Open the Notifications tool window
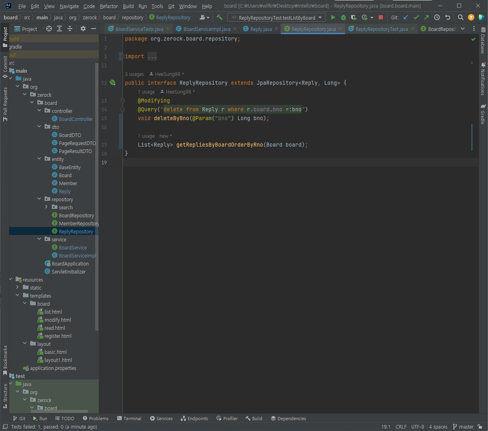The width and height of the screenshot is (488, 431). point(483,79)
